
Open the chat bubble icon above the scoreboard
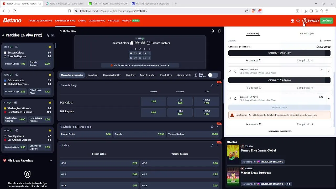pyautogui.click(x=220, y=31)
